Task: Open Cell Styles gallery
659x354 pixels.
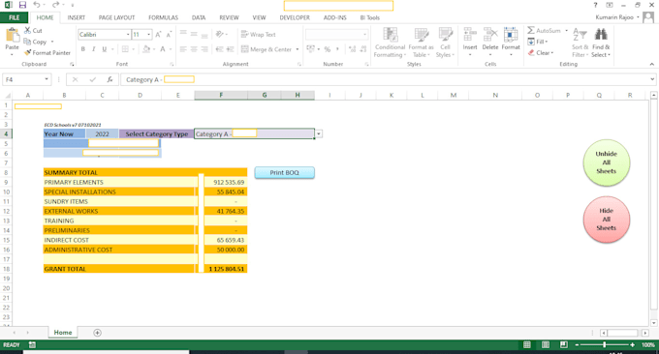Action: [445, 43]
